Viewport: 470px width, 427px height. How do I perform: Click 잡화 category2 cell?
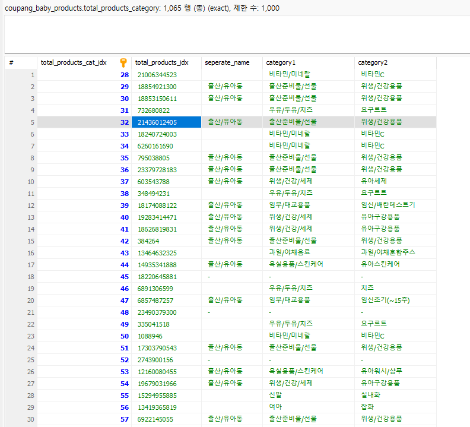point(395,407)
